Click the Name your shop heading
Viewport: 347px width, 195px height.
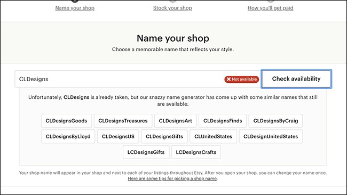coord(173,38)
